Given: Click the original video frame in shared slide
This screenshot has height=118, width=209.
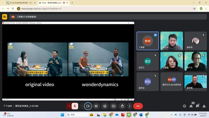Looking at the screenshot, I should tap(37, 59).
